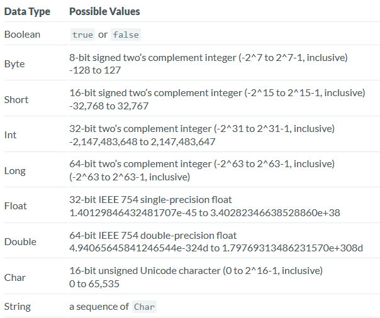Viewport: 380px width, 318px height.
Task: Select the 'true' code snippet
Action: [x=82, y=35]
